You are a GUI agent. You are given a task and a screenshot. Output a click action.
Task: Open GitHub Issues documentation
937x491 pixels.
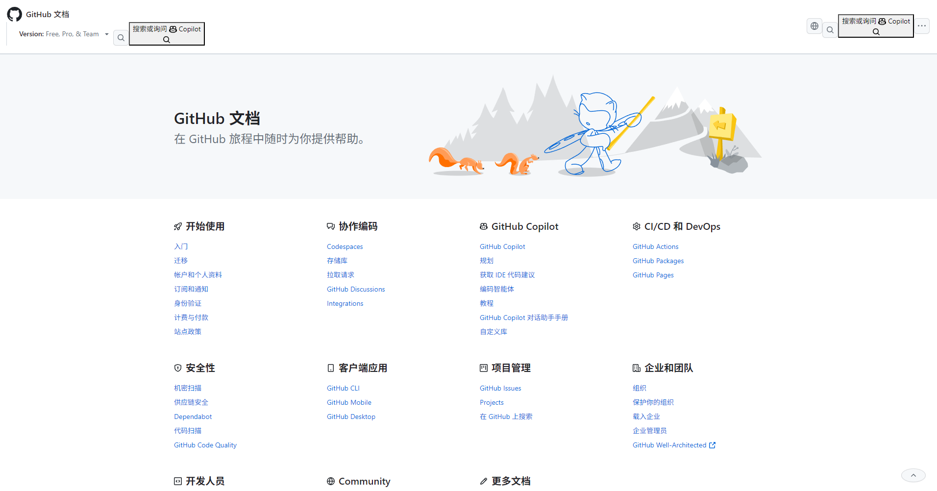(500, 388)
